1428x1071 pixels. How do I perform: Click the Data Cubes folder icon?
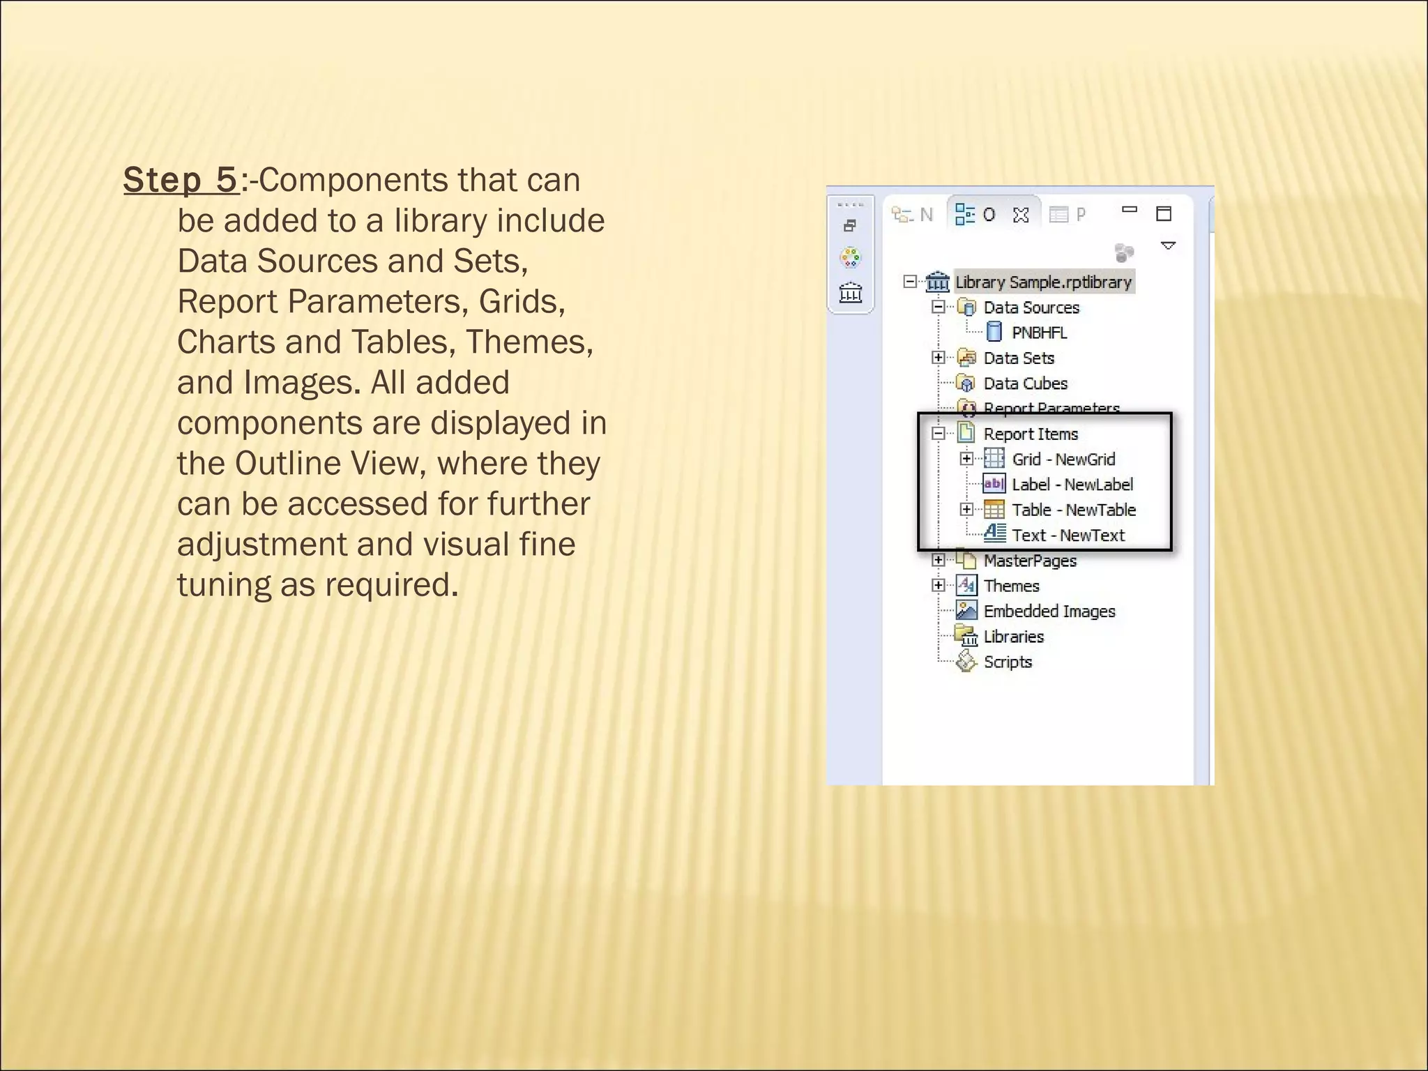(x=966, y=383)
